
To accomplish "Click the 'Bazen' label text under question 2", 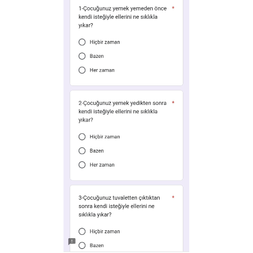I will [x=97, y=151].
